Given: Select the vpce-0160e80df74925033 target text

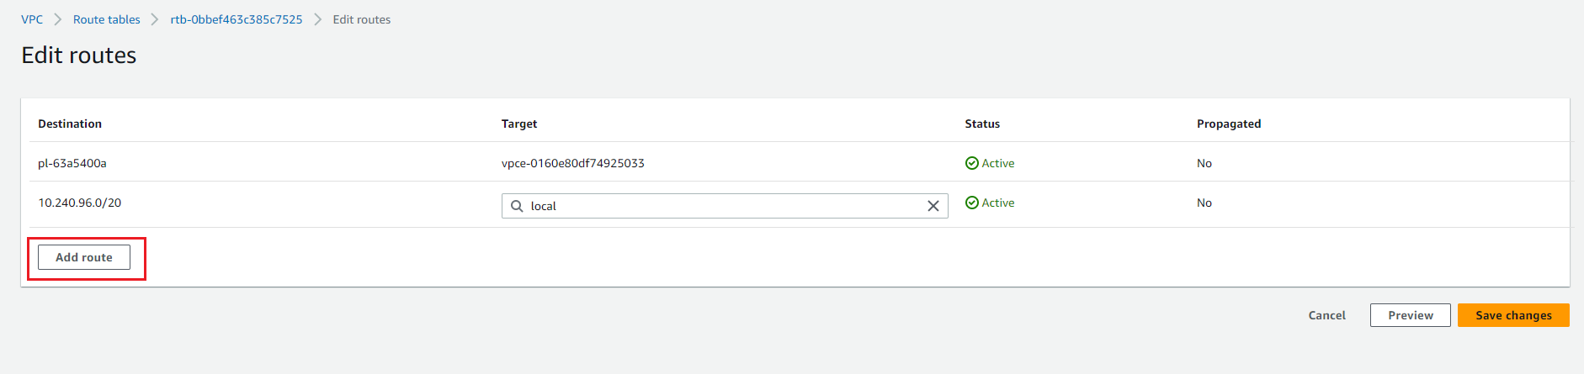Looking at the screenshot, I should click(573, 163).
